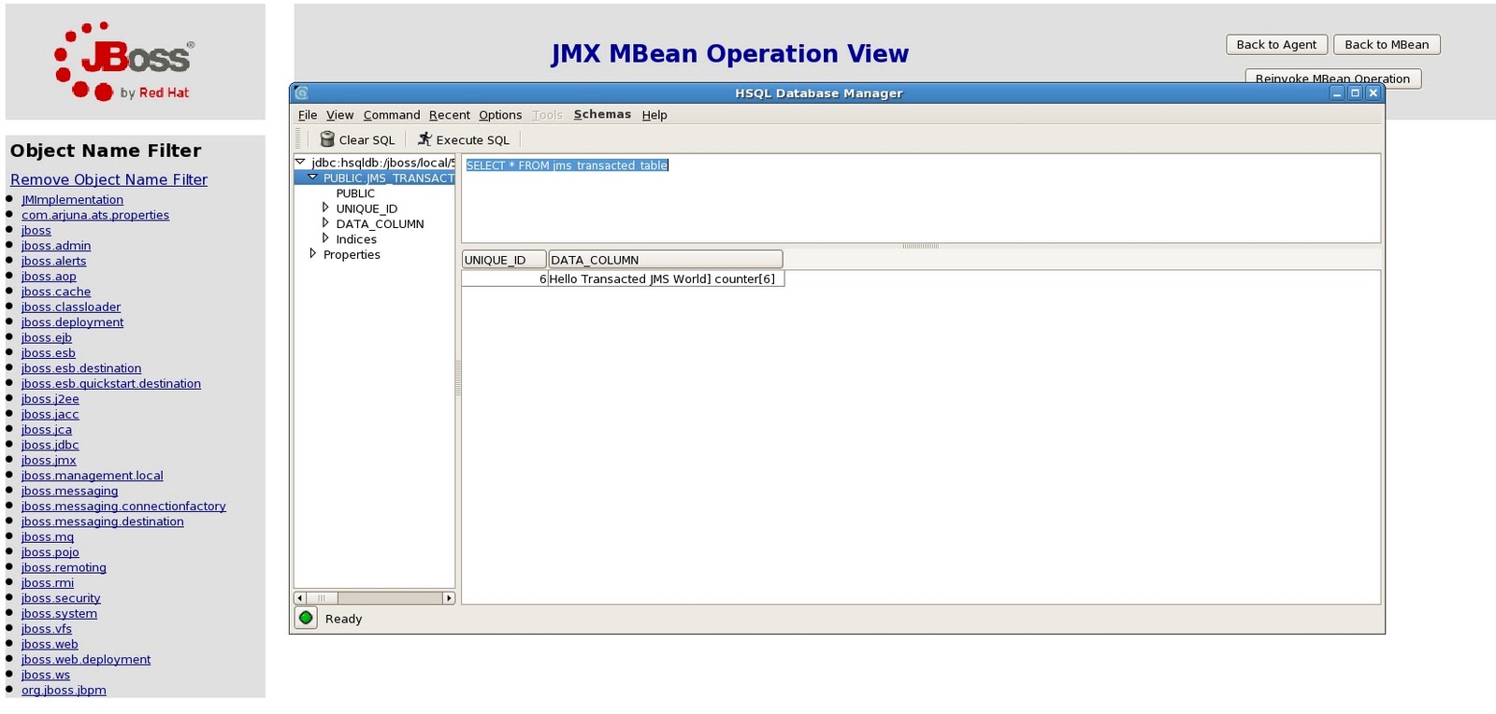Open the org.jboss.jbpm link
The width and height of the screenshot is (1496, 714).
click(64, 690)
